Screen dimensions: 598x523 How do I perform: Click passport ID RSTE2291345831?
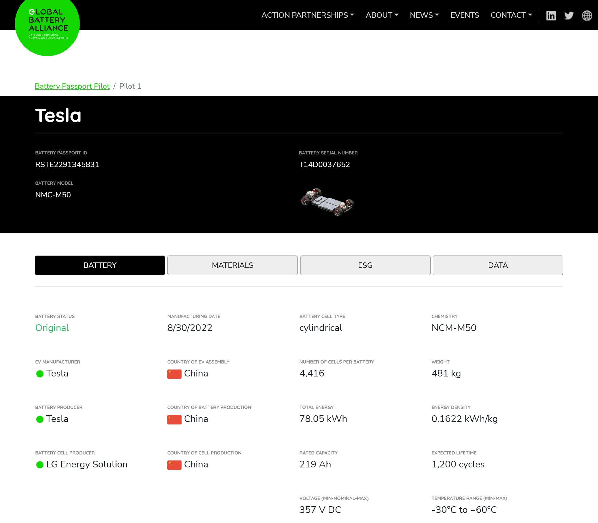pos(67,165)
